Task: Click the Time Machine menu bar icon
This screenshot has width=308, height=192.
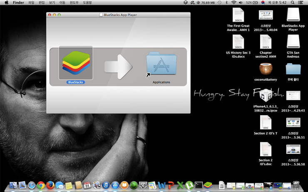Action: click(219, 2)
